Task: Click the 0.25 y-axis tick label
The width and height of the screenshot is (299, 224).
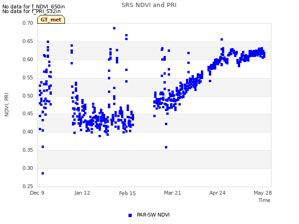Action: [x=28, y=186]
